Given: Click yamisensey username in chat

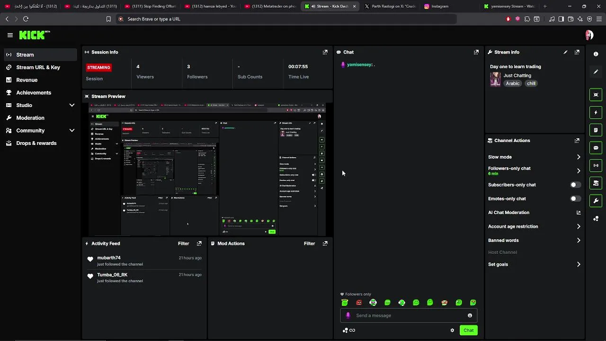Looking at the screenshot, I should [x=359, y=64].
